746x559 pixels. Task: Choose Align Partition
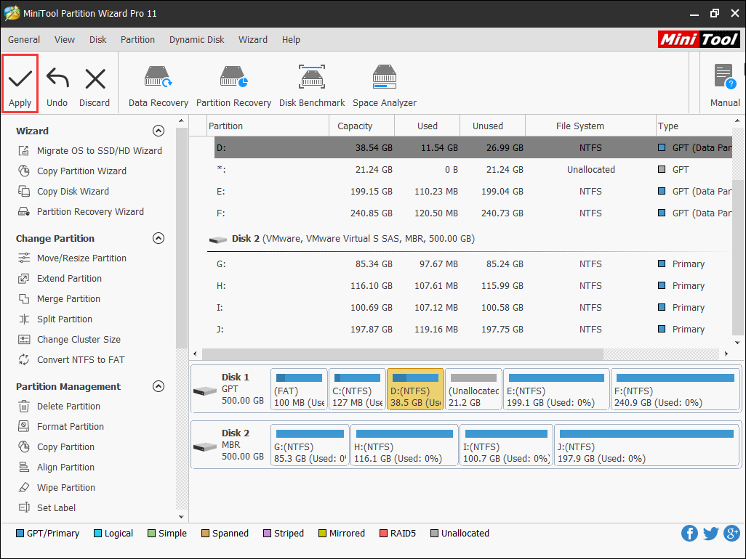56,468
